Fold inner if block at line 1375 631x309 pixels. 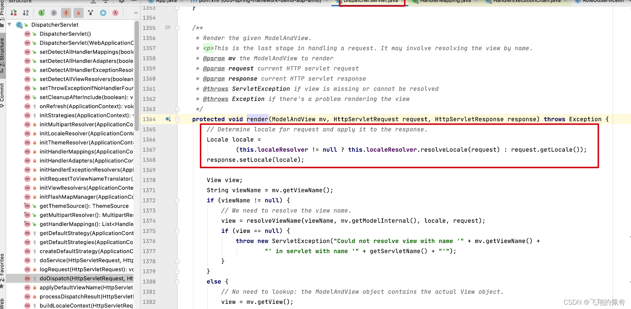[177, 231]
